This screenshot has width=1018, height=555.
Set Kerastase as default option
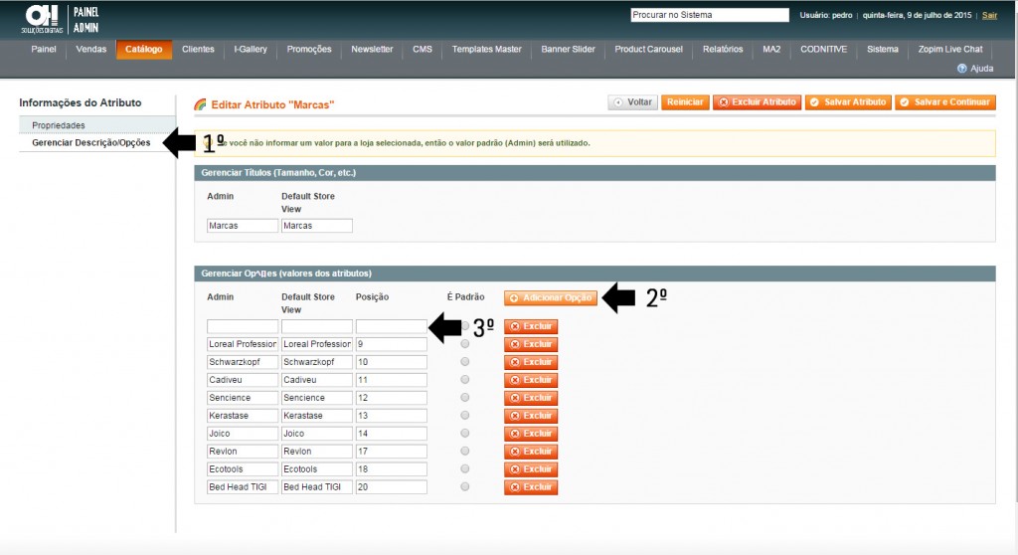click(465, 416)
